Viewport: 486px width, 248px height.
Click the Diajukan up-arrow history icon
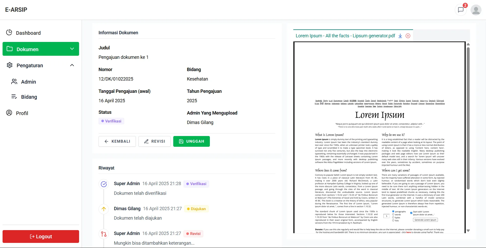coord(104,209)
